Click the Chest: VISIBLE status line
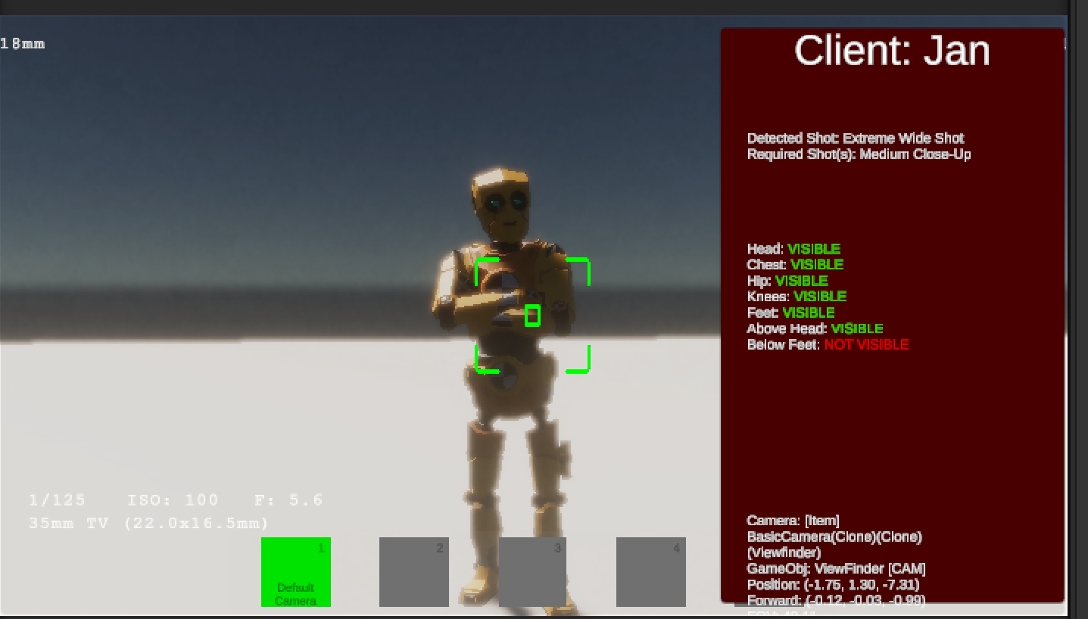Screen dimensions: 1088x619 click(795, 265)
